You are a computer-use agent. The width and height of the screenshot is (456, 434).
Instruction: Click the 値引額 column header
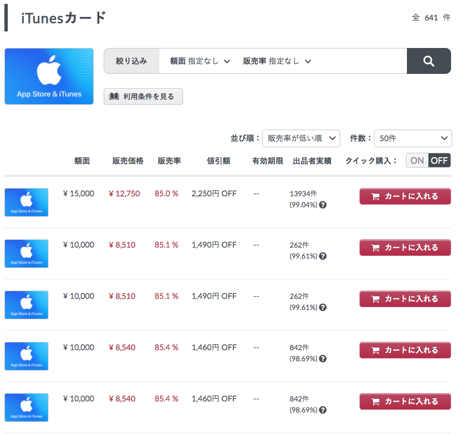[x=218, y=161]
